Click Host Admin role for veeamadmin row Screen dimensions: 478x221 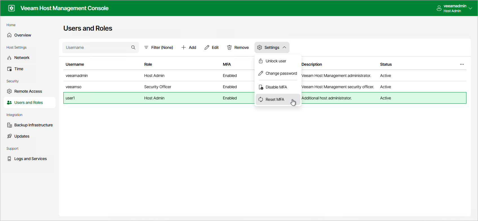pos(154,76)
